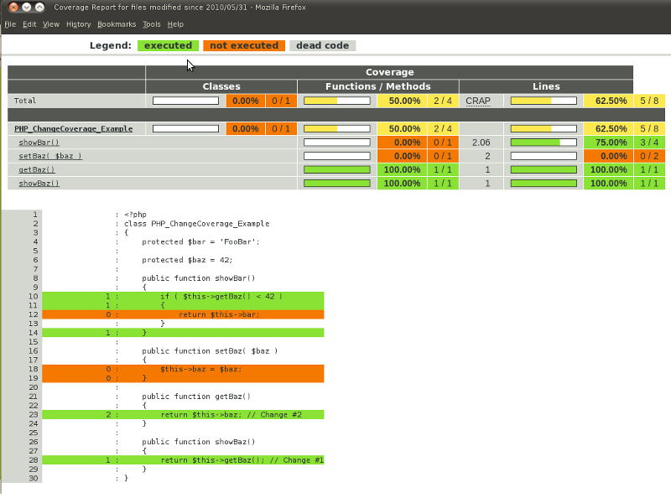Viewport: 671px width, 503px height.
Task: Open the History menu
Action: point(78,24)
